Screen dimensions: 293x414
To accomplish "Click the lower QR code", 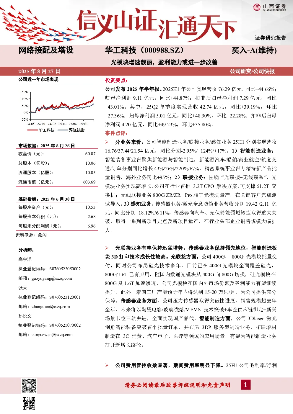I will [29, 403].
